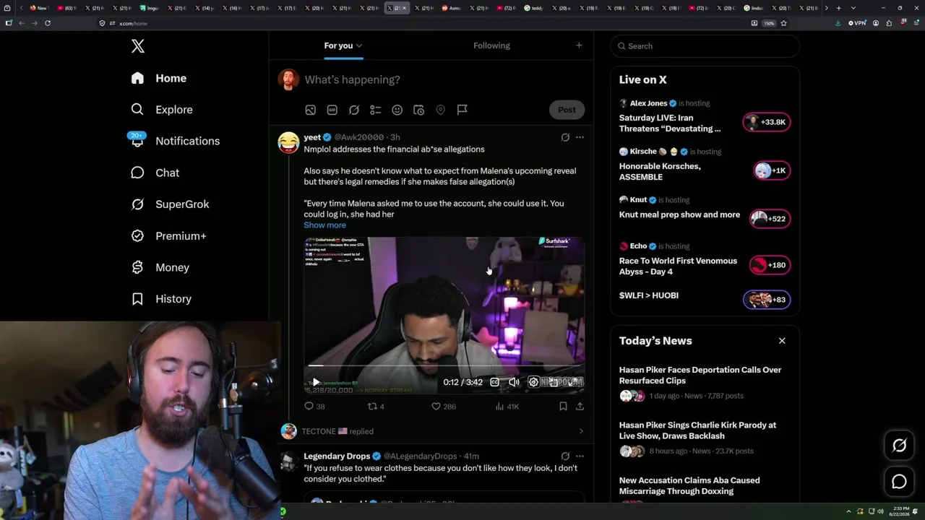Click the video progress bar

(x=444, y=366)
